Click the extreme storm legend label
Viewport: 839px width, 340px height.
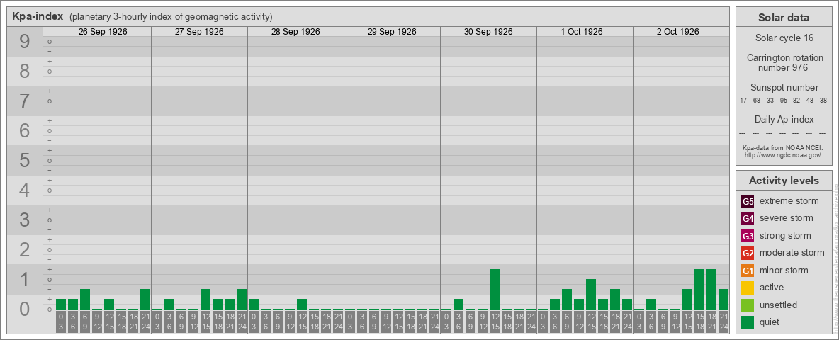pyautogui.click(x=789, y=202)
